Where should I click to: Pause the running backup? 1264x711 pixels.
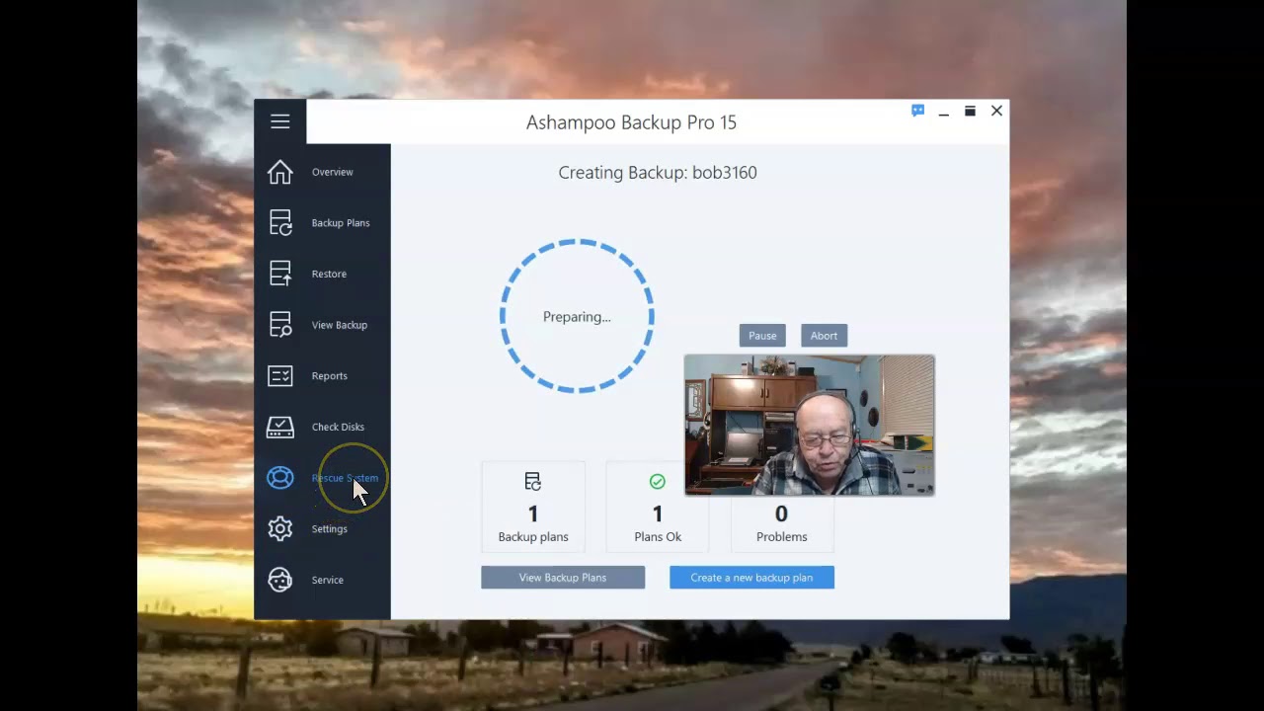[762, 336]
